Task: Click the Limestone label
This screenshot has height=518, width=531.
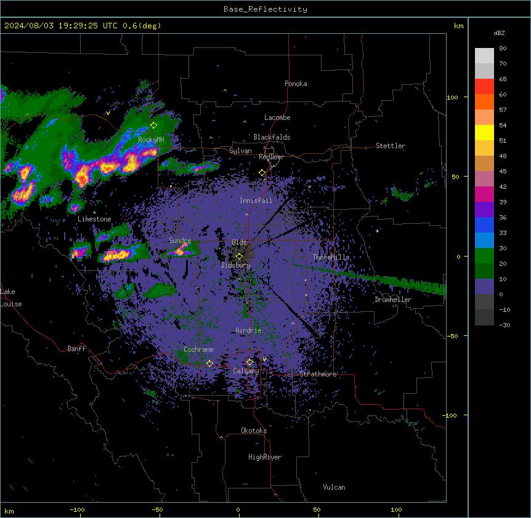Action: coord(94,219)
